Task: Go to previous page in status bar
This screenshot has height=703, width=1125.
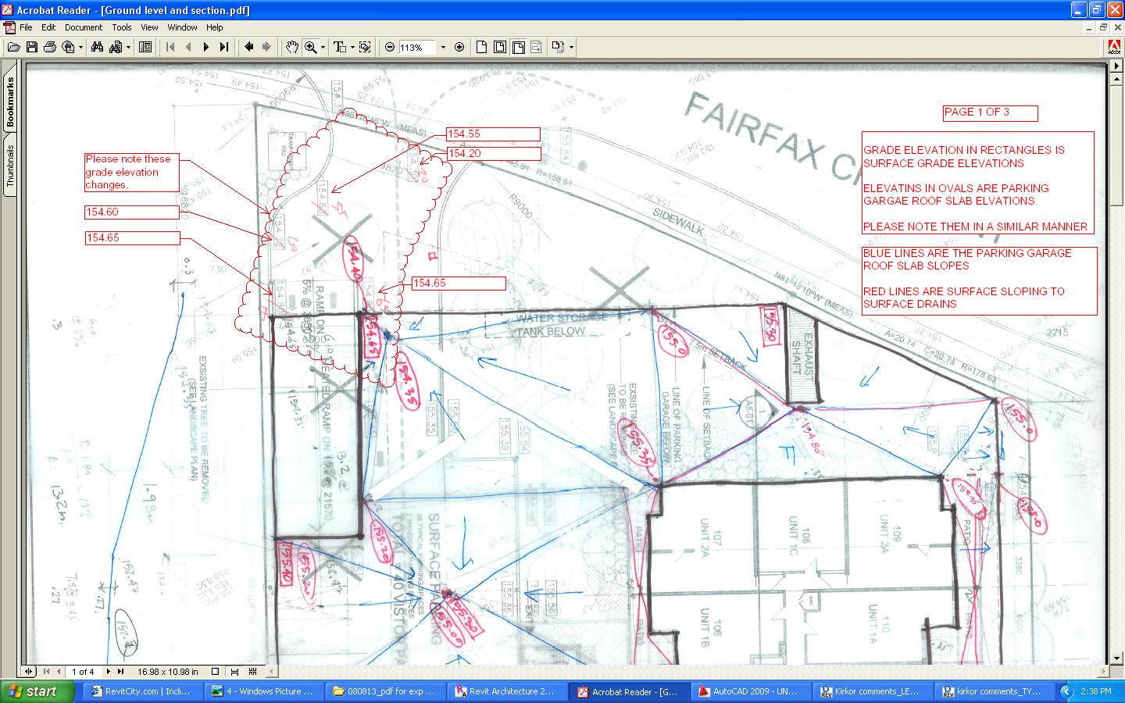Action: click(59, 671)
